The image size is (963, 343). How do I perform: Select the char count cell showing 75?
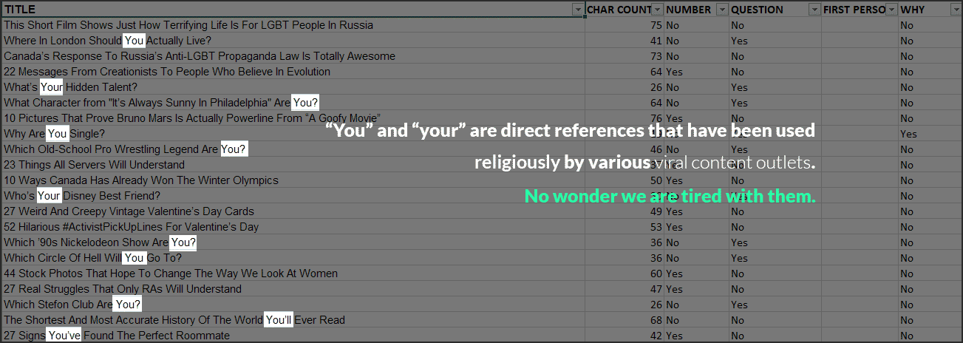tap(656, 25)
